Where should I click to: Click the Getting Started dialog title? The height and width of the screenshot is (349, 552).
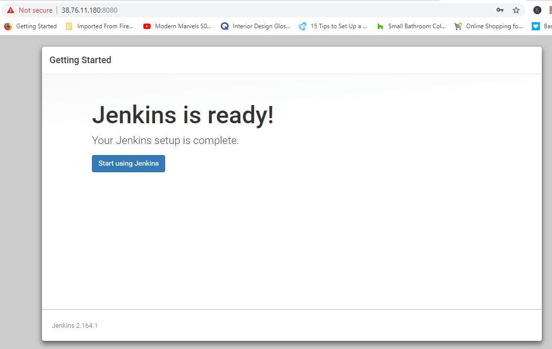pyautogui.click(x=80, y=60)
